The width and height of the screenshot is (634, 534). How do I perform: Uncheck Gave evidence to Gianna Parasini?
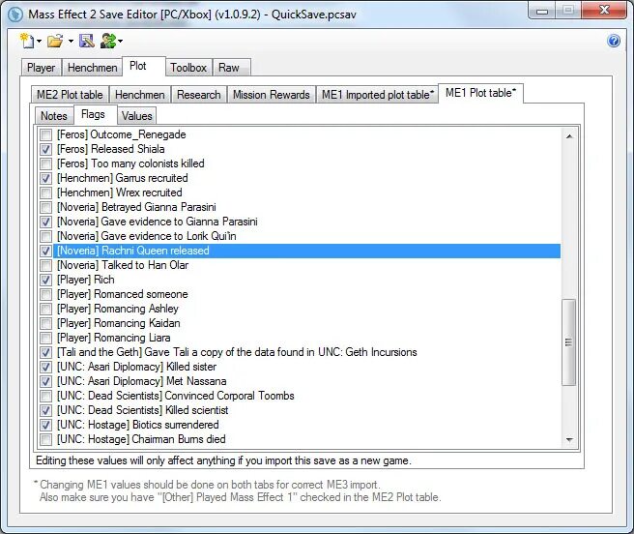[46, 222]
